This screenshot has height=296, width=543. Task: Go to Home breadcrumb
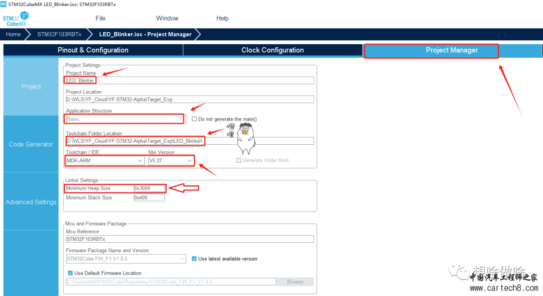coord(13,34)
